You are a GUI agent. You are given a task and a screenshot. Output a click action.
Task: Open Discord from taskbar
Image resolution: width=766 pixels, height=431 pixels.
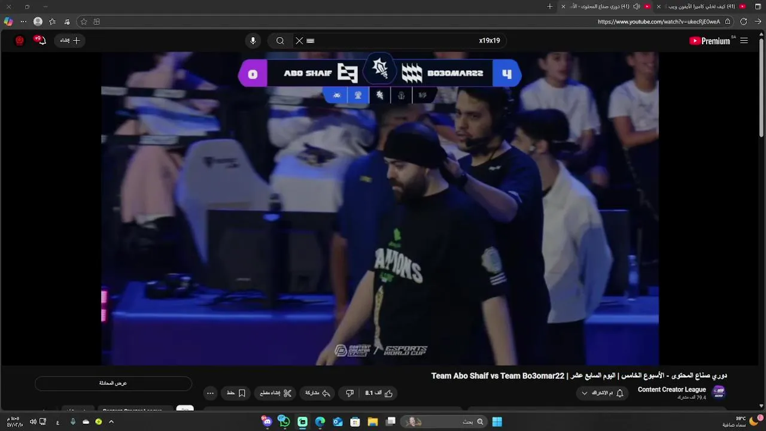point(267,422)
